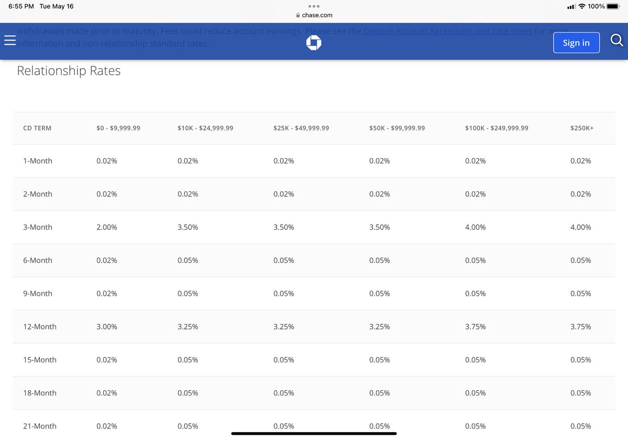The image size is (628, 439).
Task: Tap the home indicator bar at bottom
Action: (314, 433)
